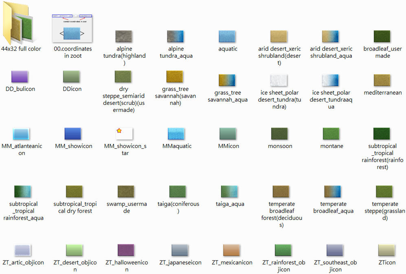Image resolution: width=406 pixels, height=274 pixels.
Task: Click the aquatic blue icon file
Action: point(227,36)
